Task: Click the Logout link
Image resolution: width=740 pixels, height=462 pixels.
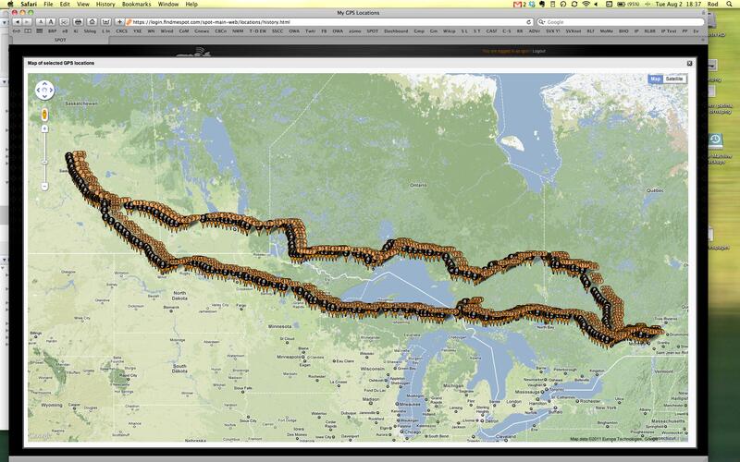Action: [x=538, y=51]
